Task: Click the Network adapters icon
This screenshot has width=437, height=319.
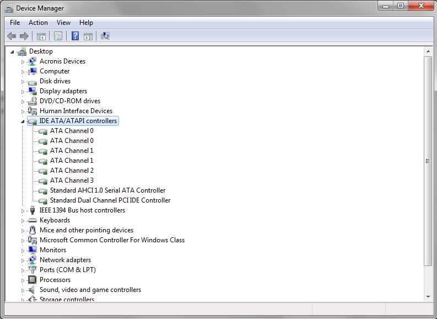Action: click(33, 260)
